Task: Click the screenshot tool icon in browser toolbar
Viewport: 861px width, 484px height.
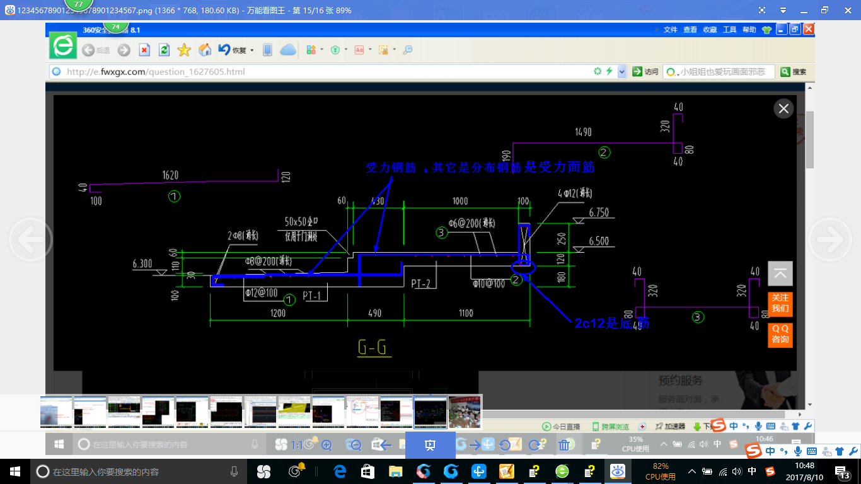Action: pos(383,50)
